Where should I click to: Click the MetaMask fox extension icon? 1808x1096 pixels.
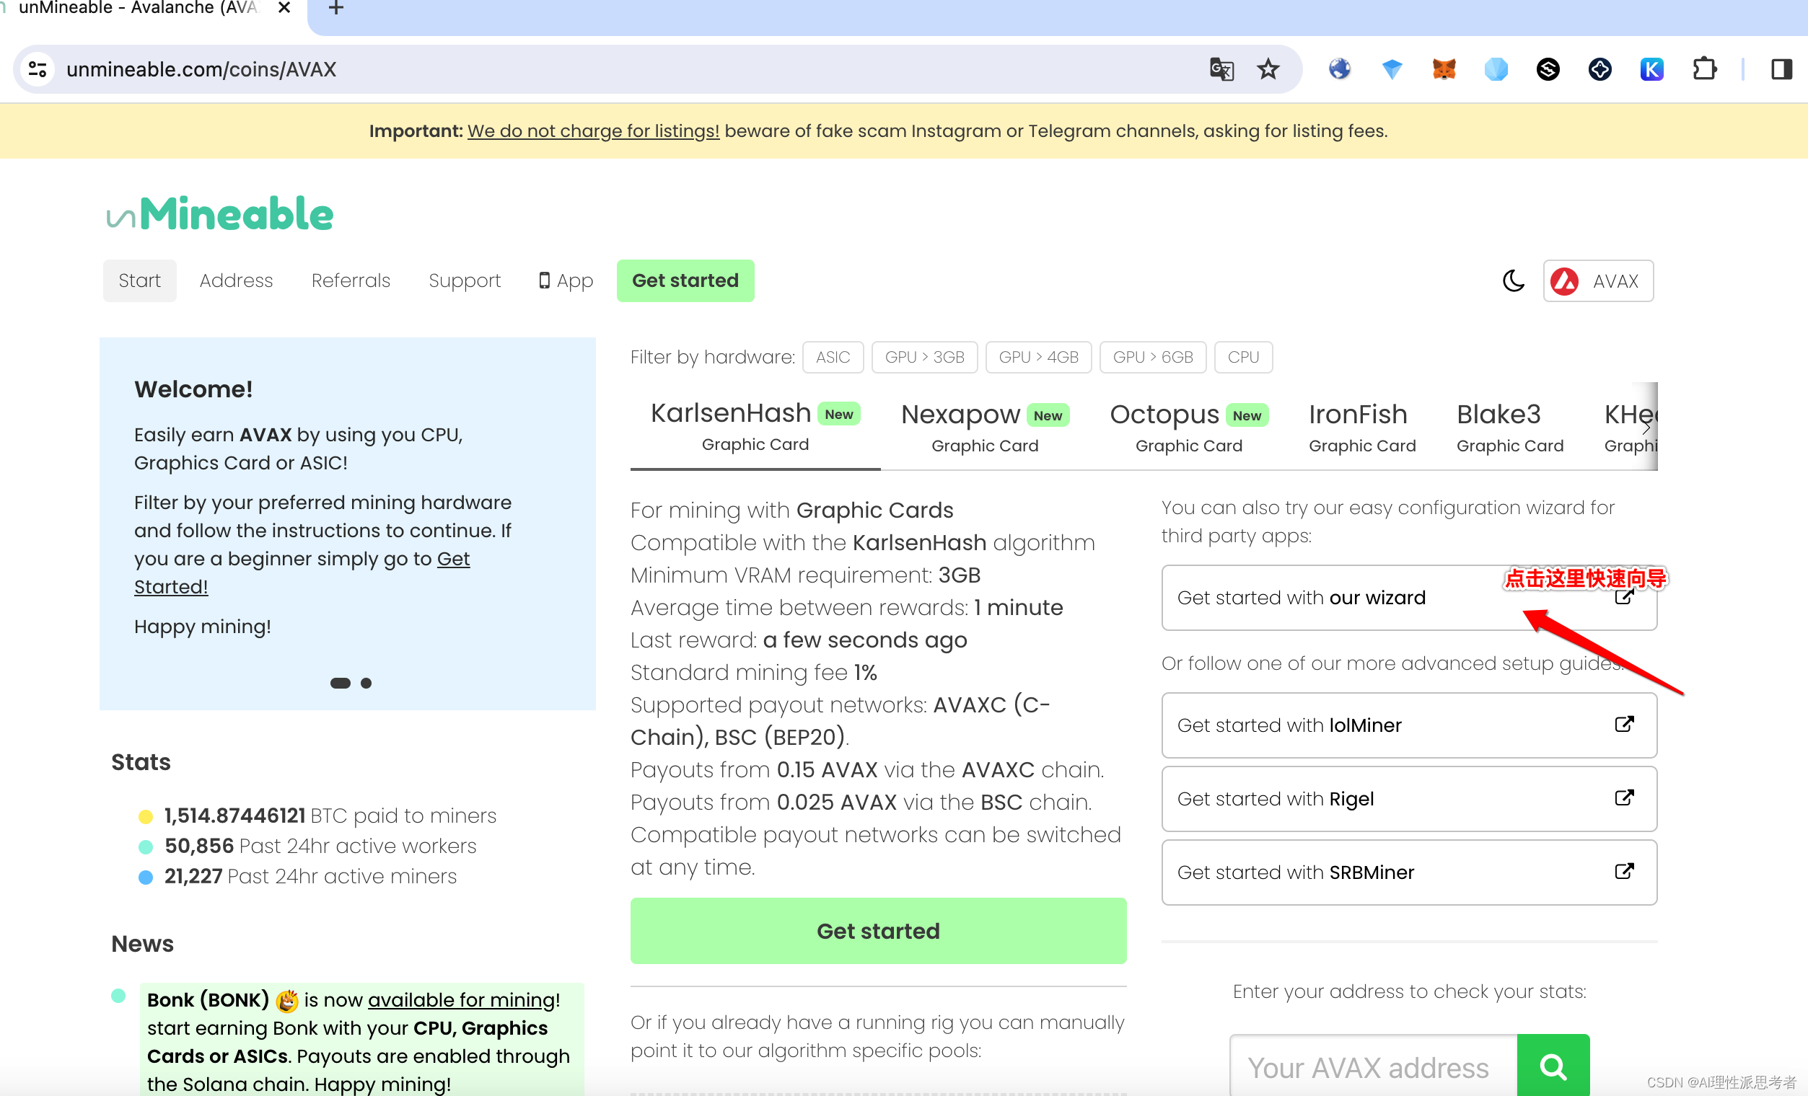[x=1444, y=70]
